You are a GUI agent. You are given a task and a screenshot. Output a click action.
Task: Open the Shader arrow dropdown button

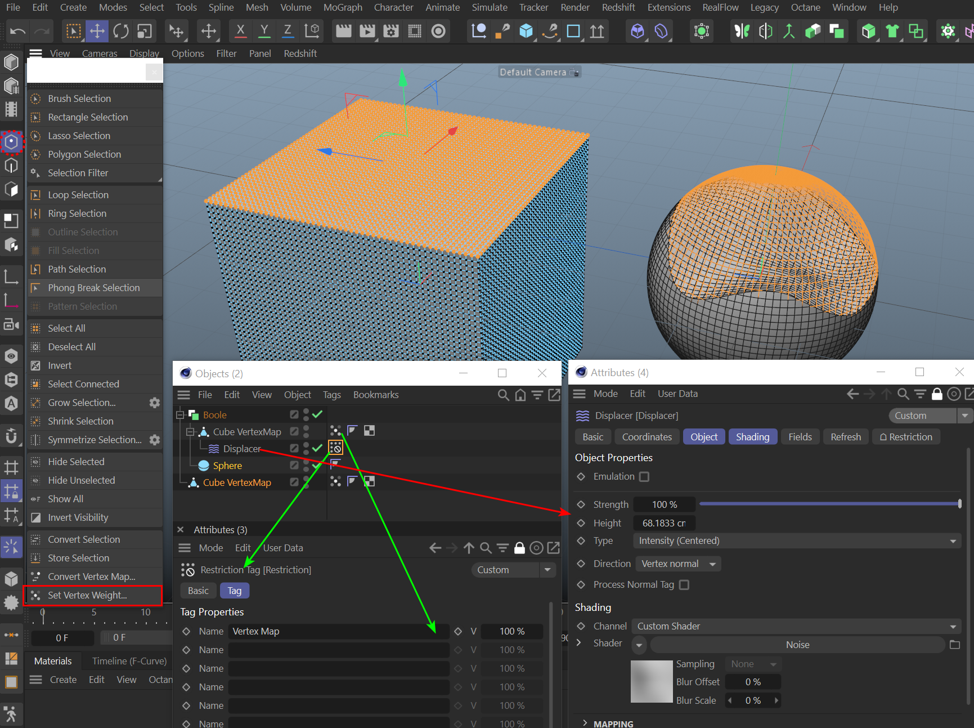click(x=639, y=645)
